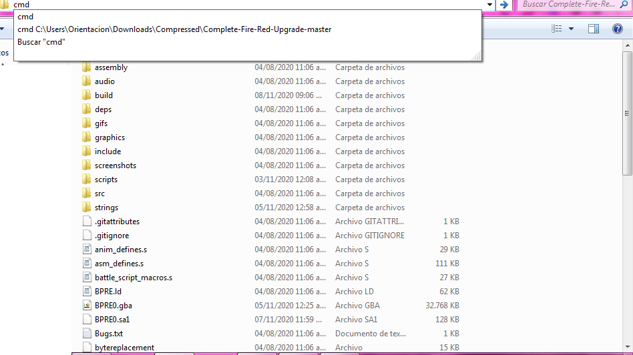Expand the address bar history dropdown

click(490, 5)
